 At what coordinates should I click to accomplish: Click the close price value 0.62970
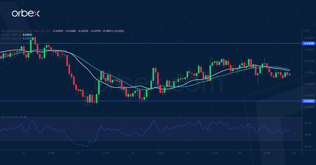coord(96,31)
